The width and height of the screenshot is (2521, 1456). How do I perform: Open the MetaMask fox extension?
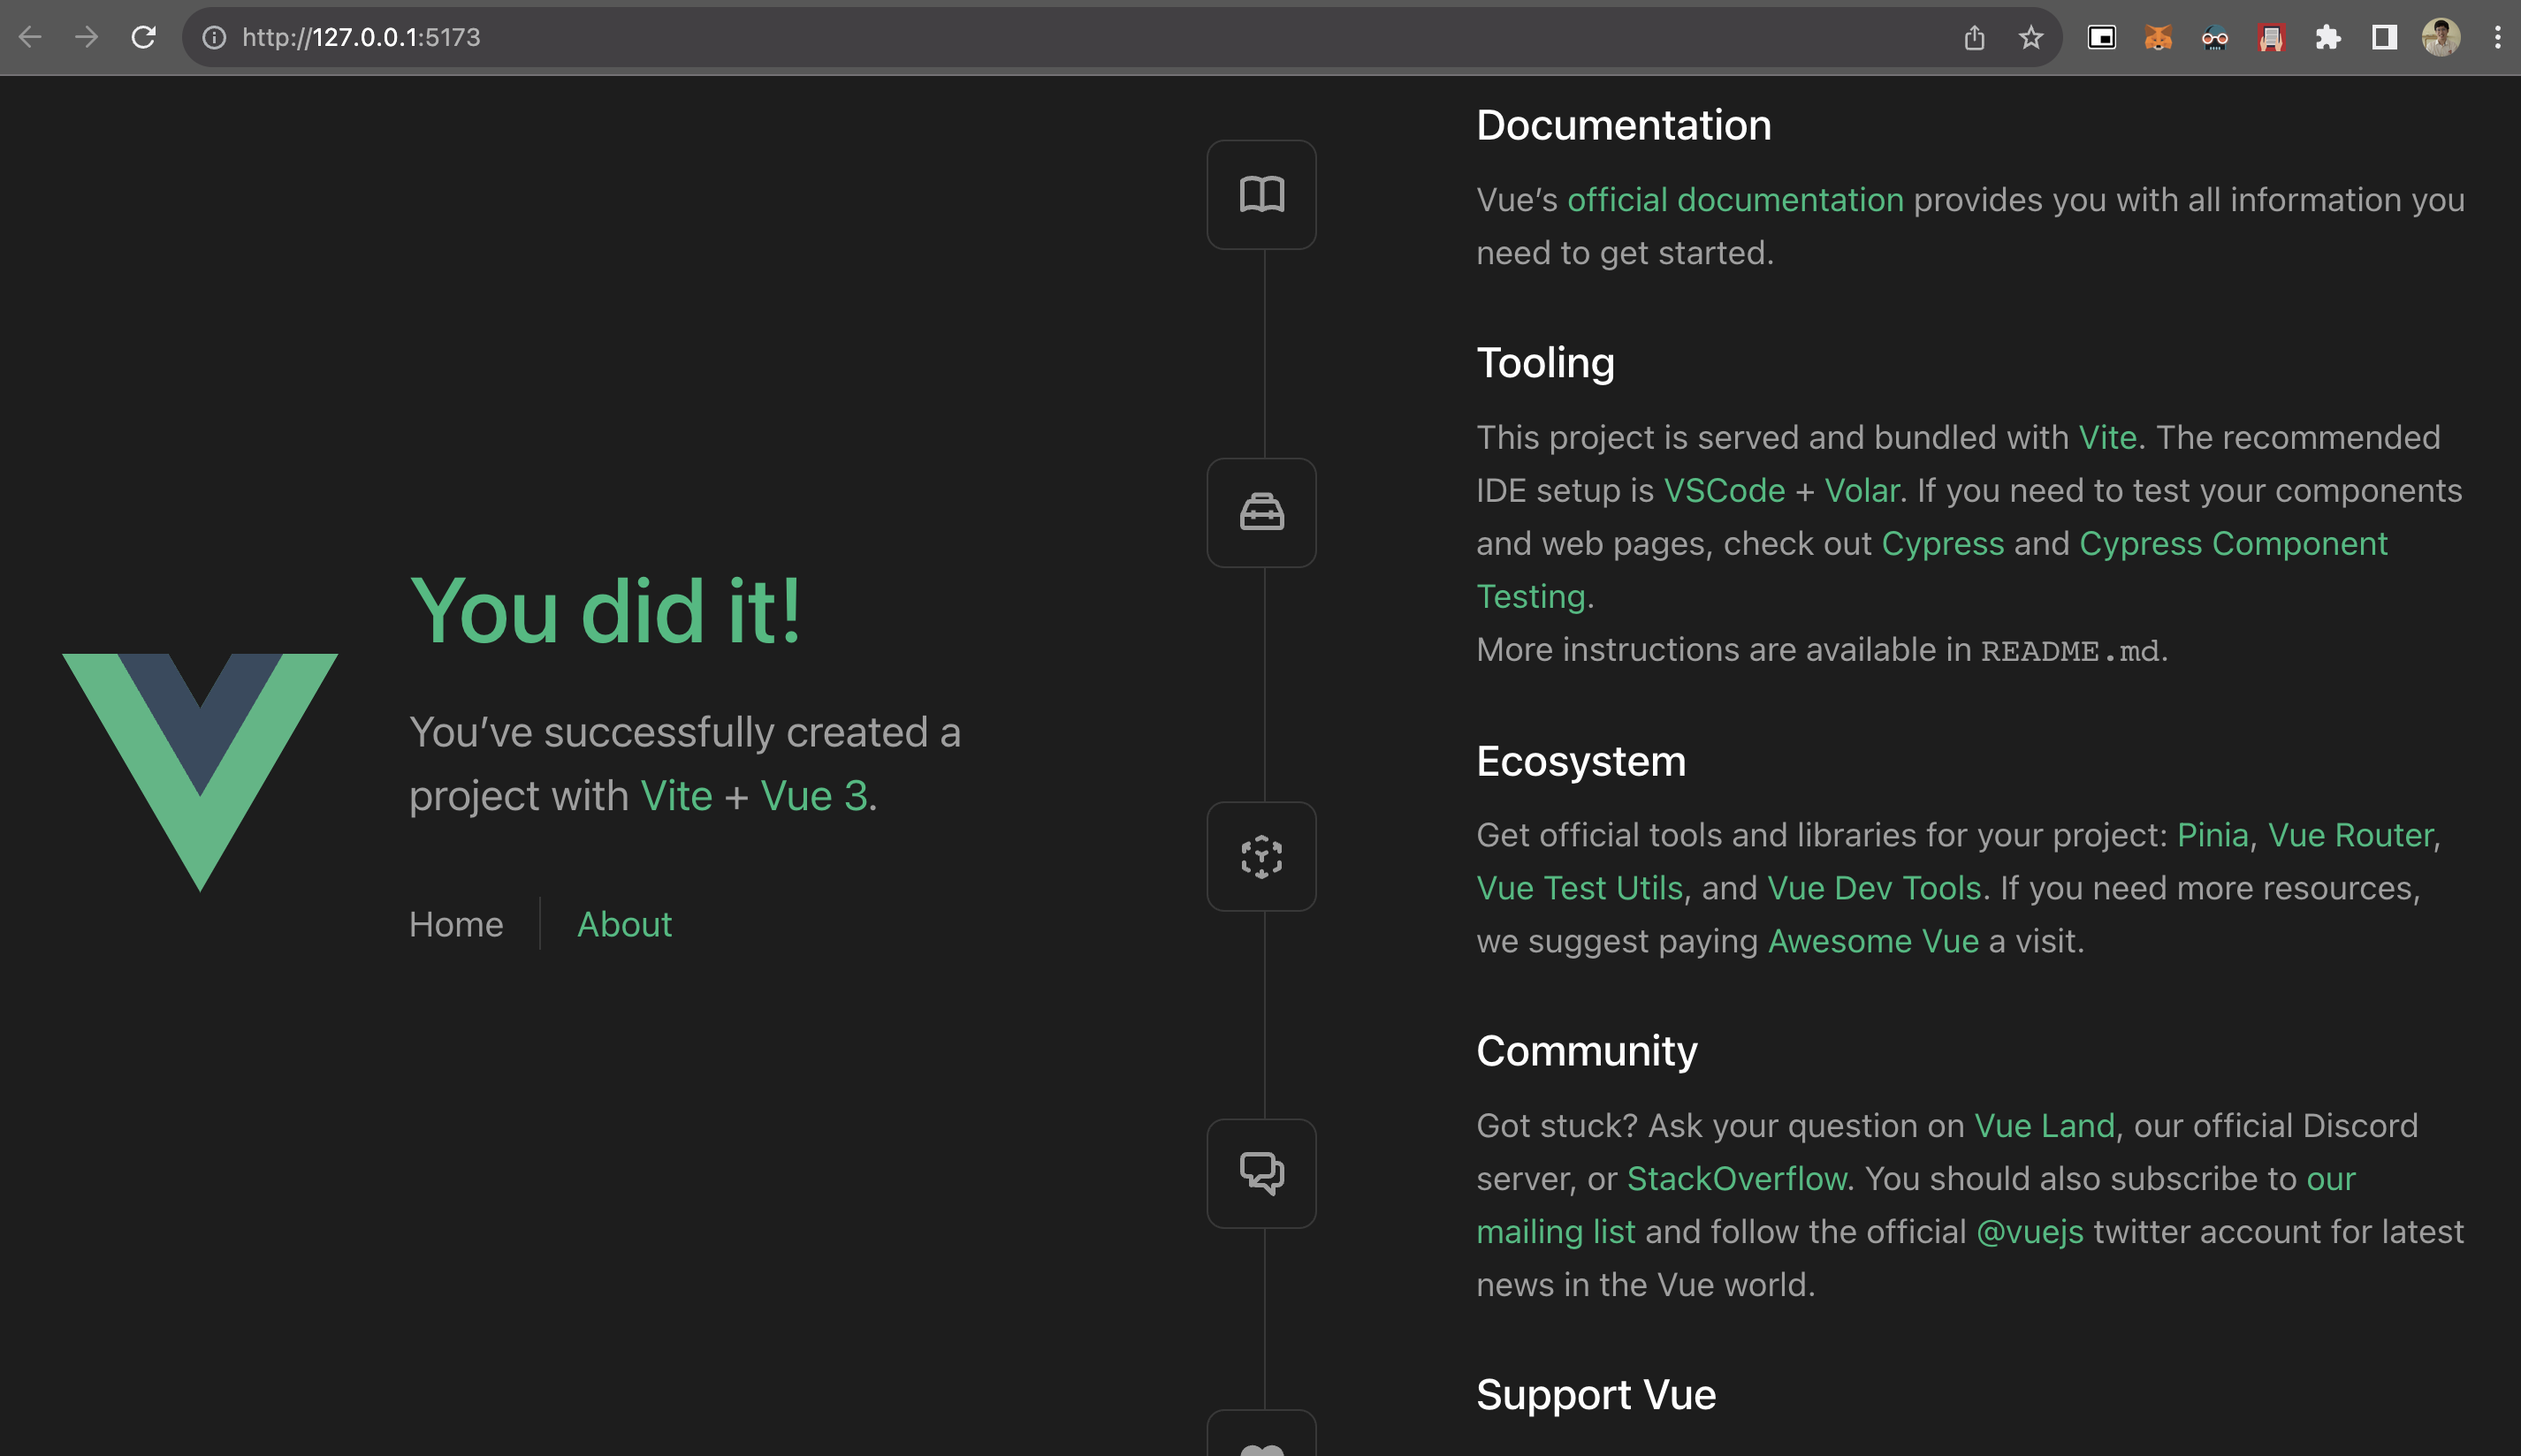(2159, 38)
